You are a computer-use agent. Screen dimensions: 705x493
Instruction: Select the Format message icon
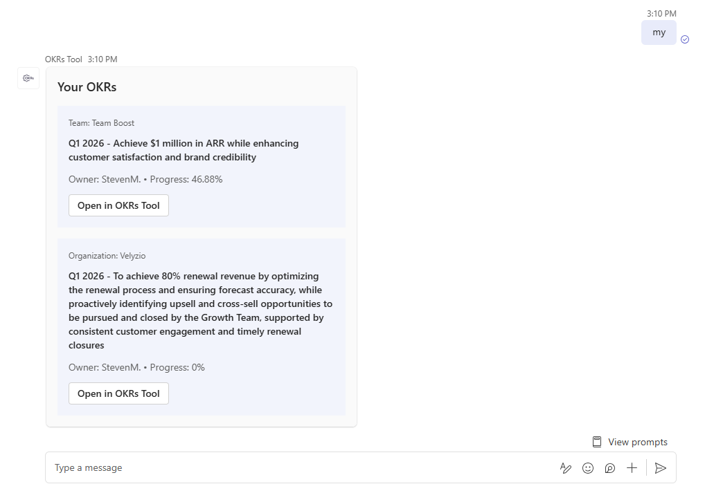[566, 467]
